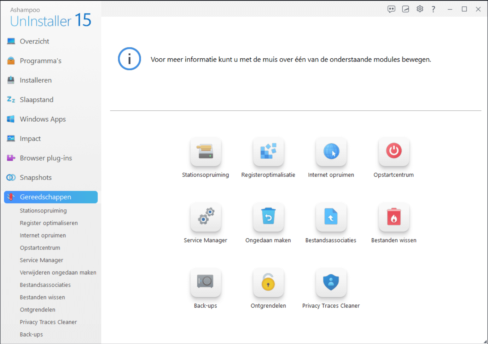Select Bestandsassociaties in sidebar submenu
Image resolution: width=488 pixels, height=344 pixels.
pyautogui.click(x=45, y=285)
